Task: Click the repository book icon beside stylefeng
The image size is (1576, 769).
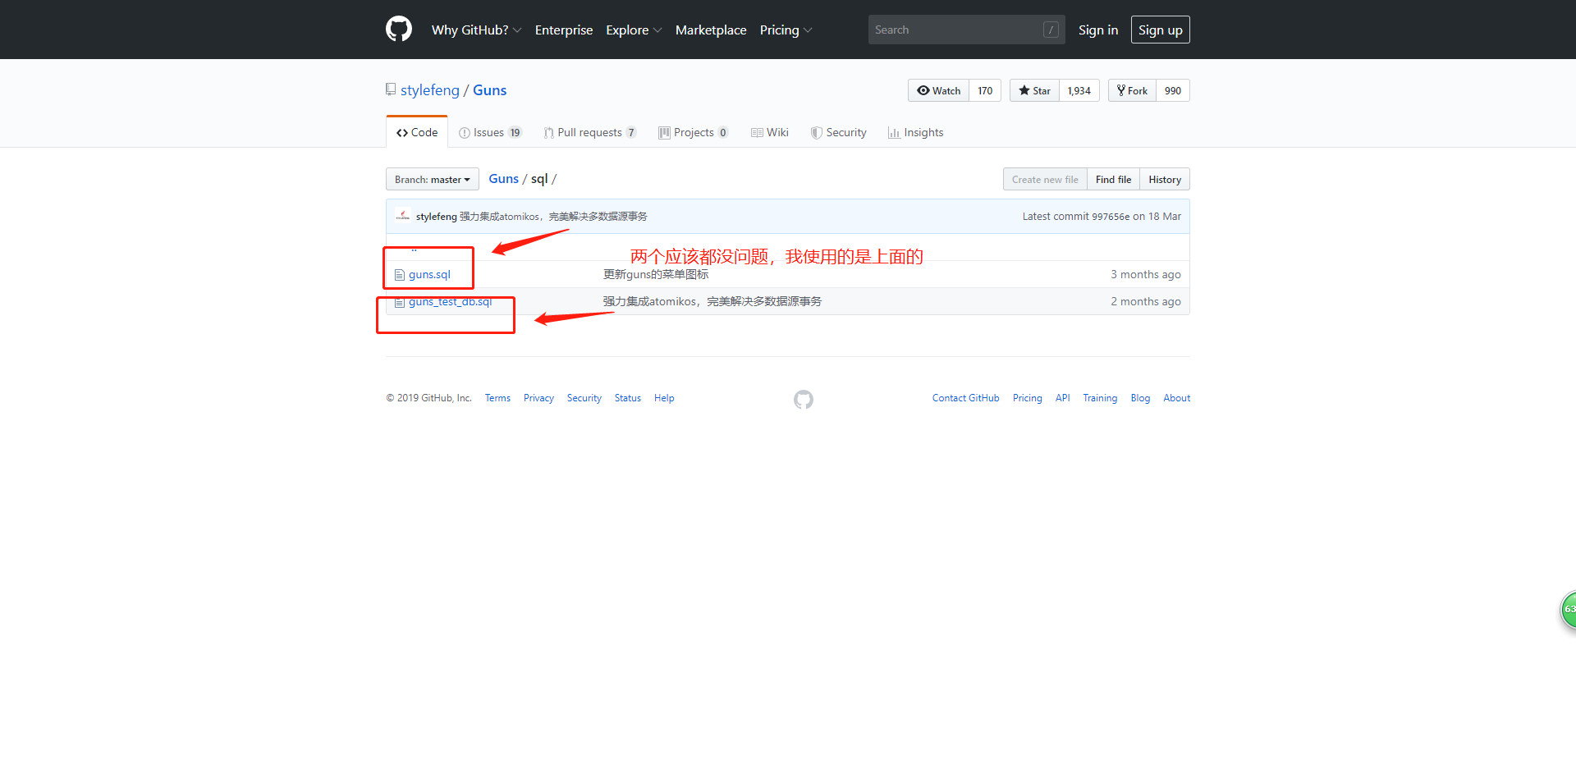Action: coord(391,89)
